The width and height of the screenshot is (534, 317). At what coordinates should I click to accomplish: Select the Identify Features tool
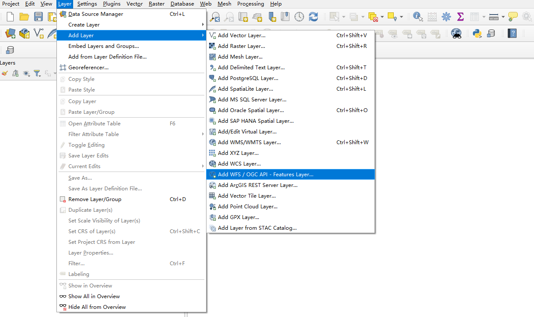(418, 17)
